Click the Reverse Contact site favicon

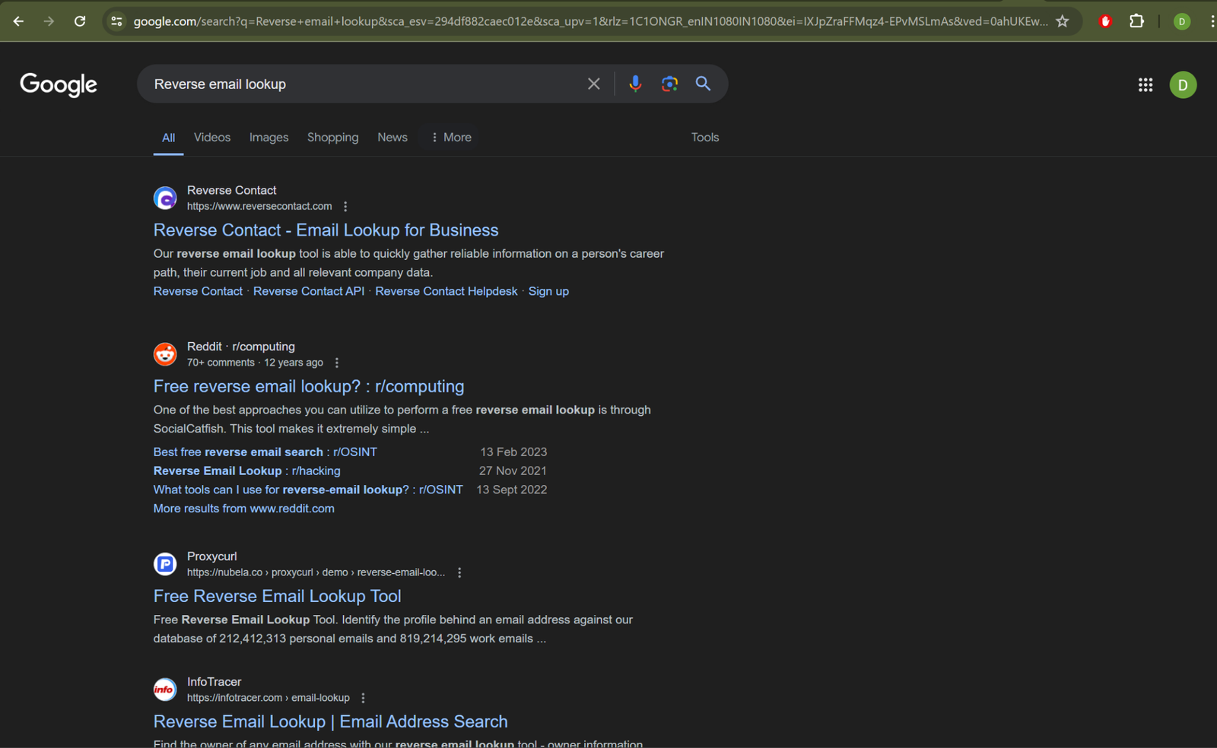(165, 197)
